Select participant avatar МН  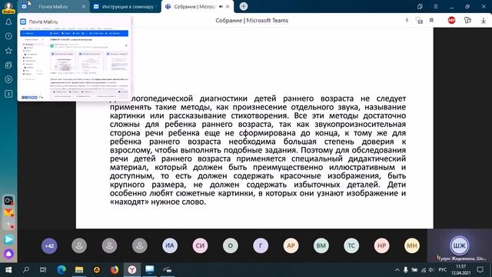coord(412,245)
